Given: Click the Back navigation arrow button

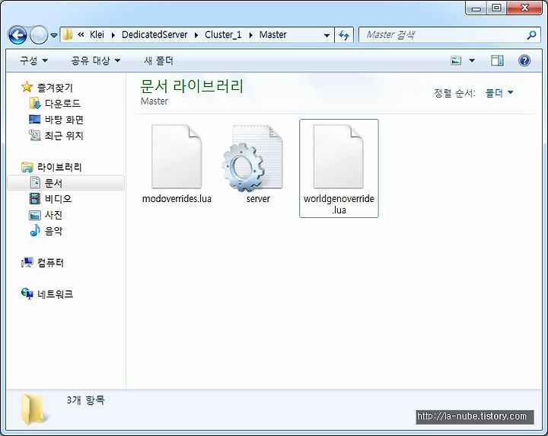Looking at the screenshot, I should pos(18,35).
